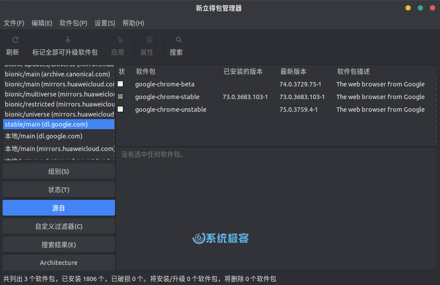This screenshot has width=440, height=285.
Task: Click the mark all upgrades (标记全部可升级软件包) icon
Action: pos(68,40)
